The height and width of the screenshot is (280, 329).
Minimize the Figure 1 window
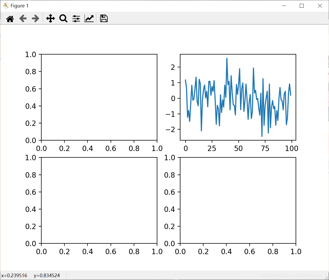click(284, 6)
